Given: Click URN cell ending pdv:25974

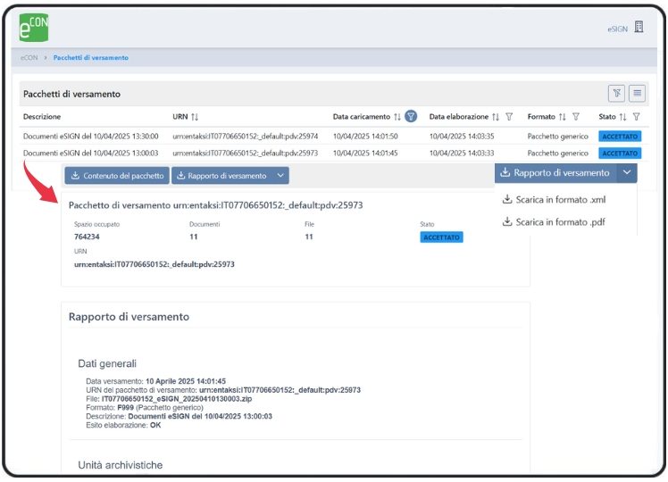Looking at the screenshot, I should tap(246, 137).
